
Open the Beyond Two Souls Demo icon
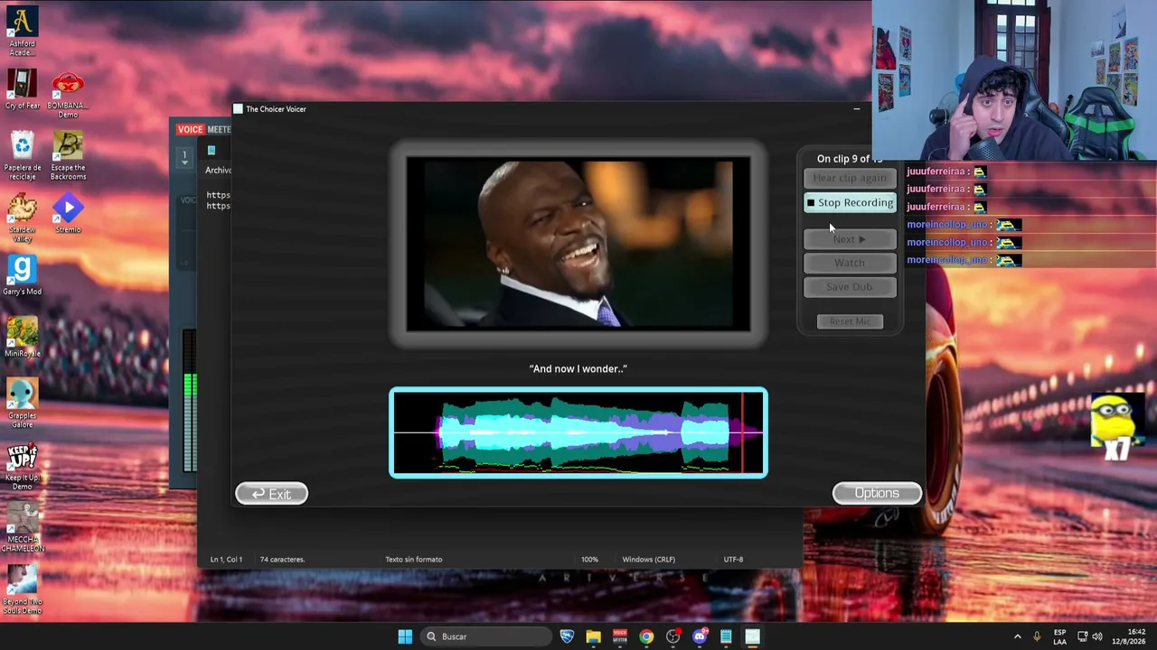(22, 590)
